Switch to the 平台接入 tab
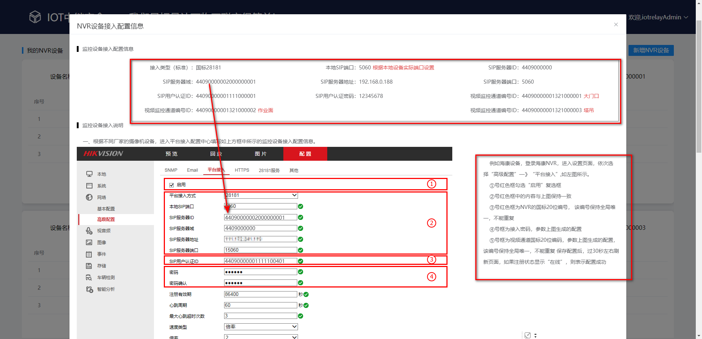 (216, 170)
